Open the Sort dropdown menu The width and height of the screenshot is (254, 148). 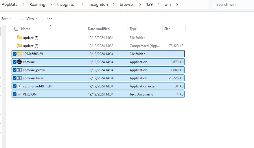pos(6,19)
